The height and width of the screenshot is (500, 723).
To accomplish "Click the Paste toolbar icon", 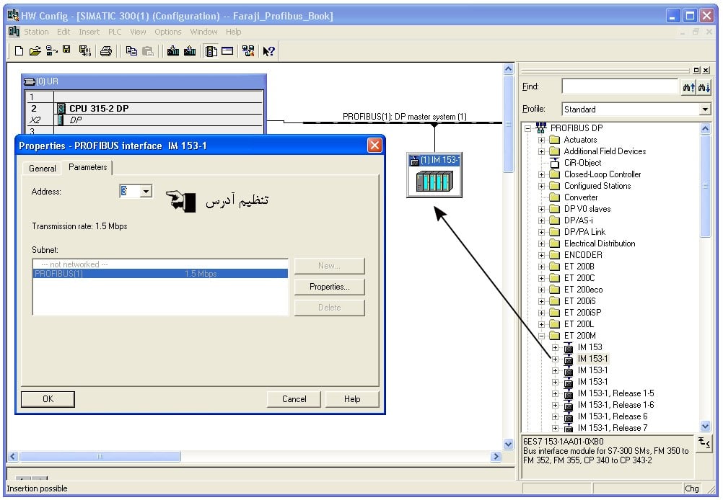I will pyautogui.click(x=147, y=50).
